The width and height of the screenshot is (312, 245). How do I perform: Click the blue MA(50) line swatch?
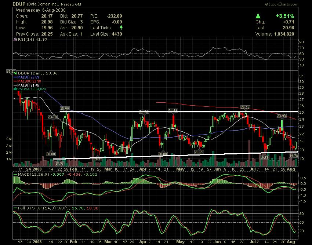[15, 77]
